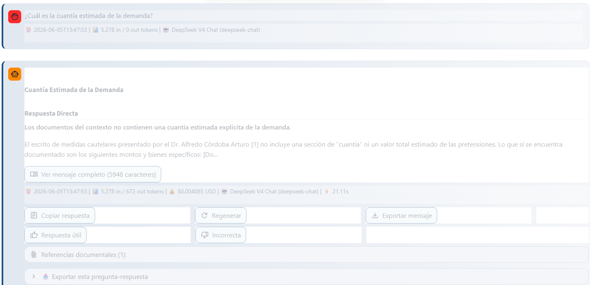Click the assistant response timestamp "2026-06-05T13:47:53"
This screenshot has width=591, height=285.
(60, 191)
